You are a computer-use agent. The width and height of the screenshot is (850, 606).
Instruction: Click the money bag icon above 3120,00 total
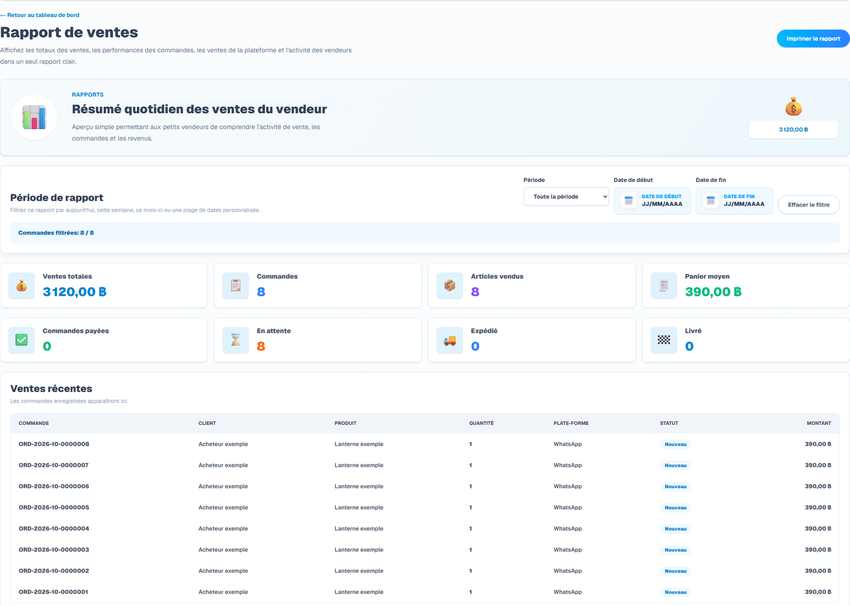point(793,107)
